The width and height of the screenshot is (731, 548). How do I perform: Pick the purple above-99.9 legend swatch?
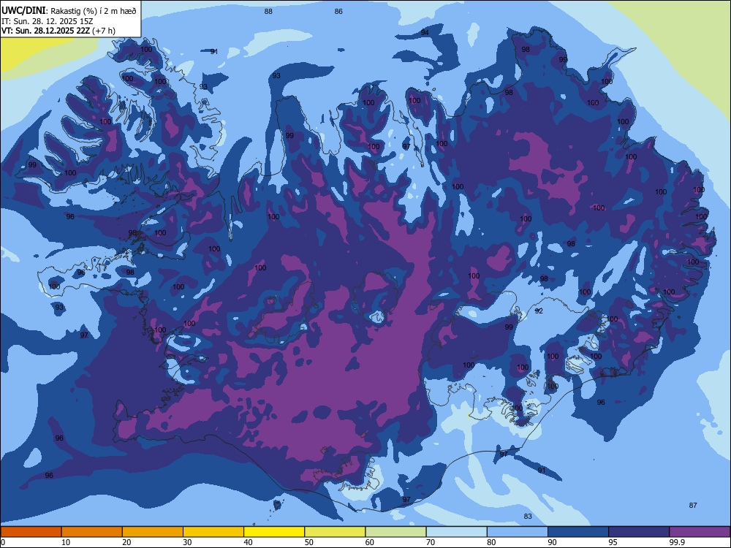coord(700,532)
